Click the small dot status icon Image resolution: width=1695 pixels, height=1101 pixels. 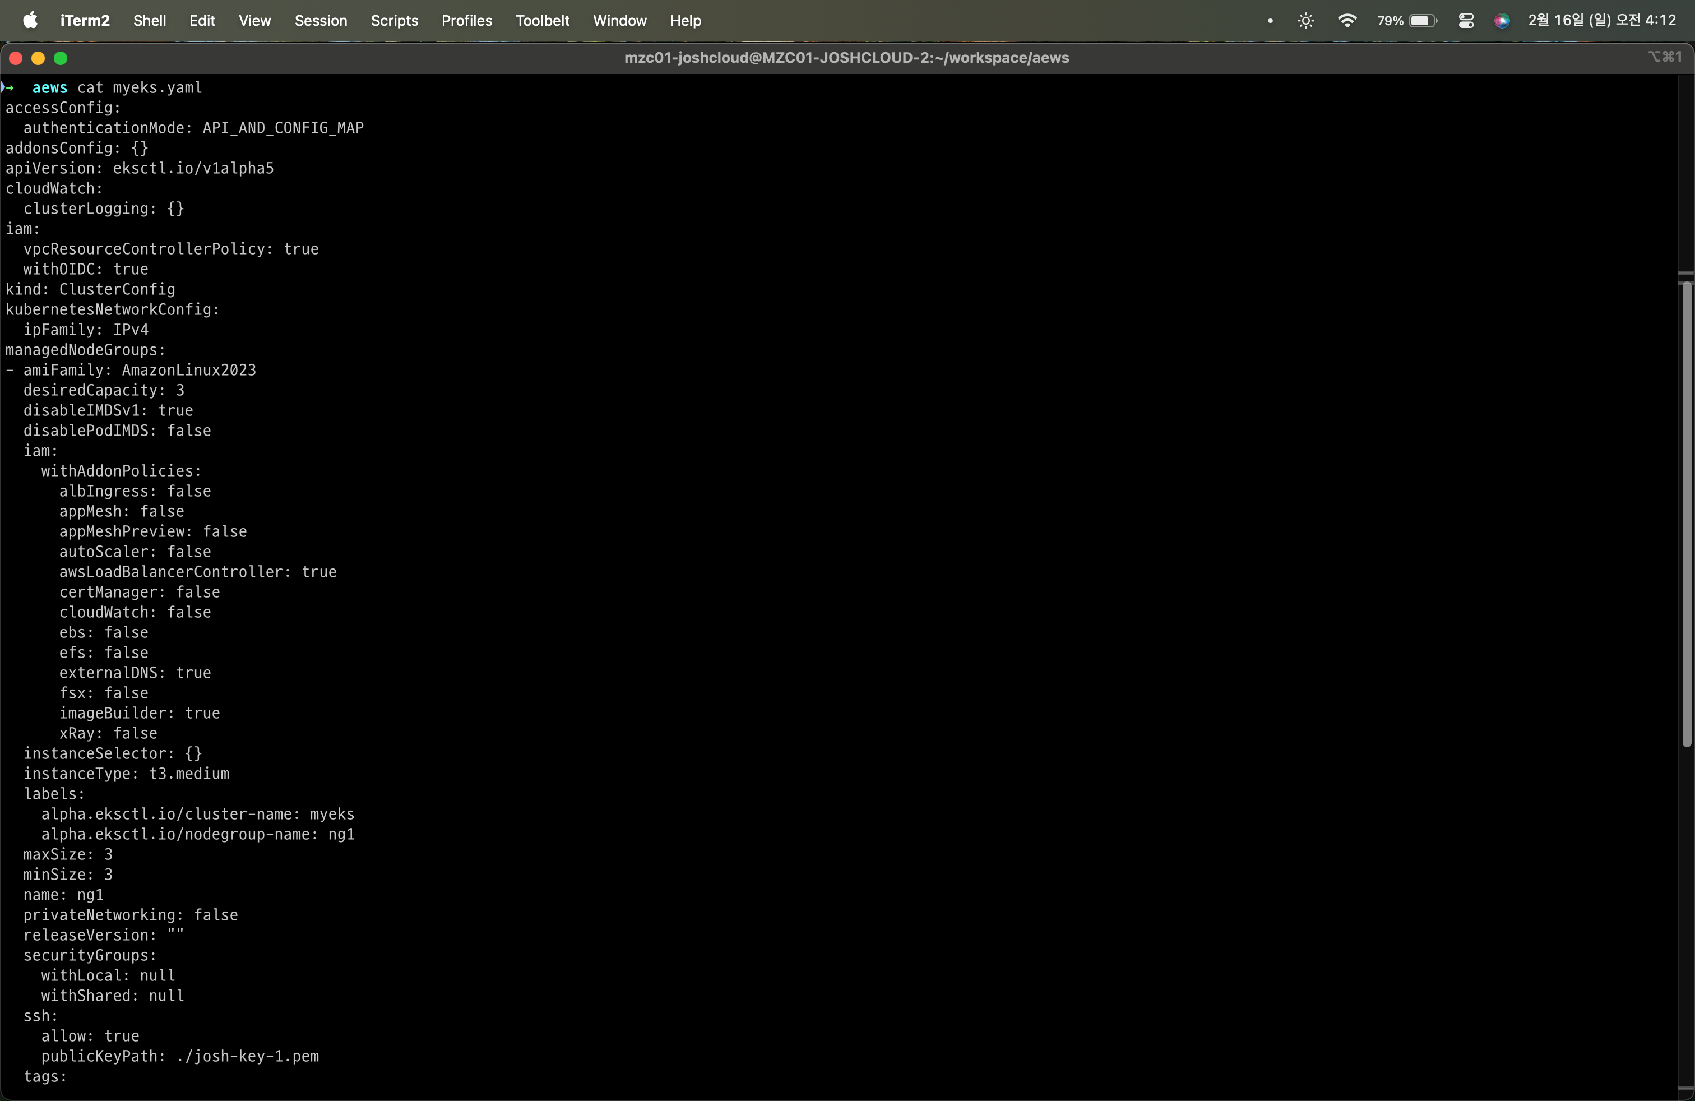pos(1270,20)
